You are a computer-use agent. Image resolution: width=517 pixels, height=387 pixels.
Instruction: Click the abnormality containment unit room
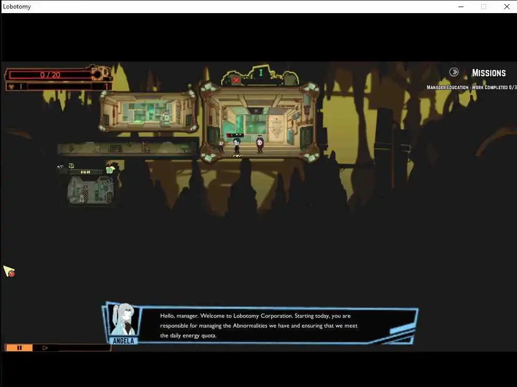90,190
